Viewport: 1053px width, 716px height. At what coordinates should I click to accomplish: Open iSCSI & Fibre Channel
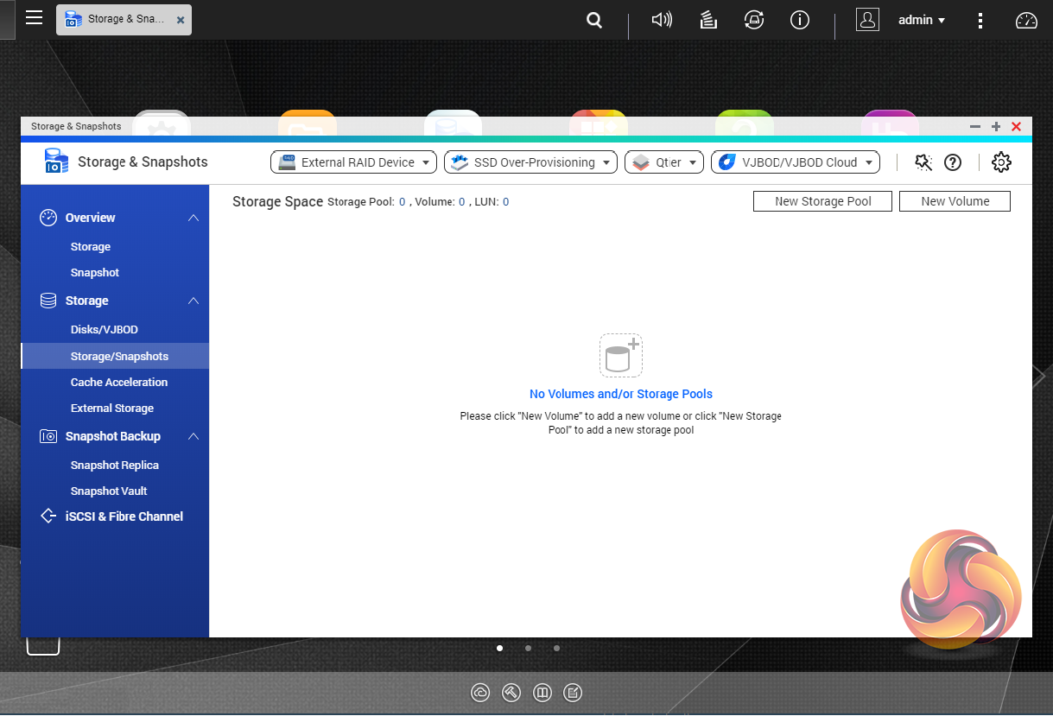[124, 516]
